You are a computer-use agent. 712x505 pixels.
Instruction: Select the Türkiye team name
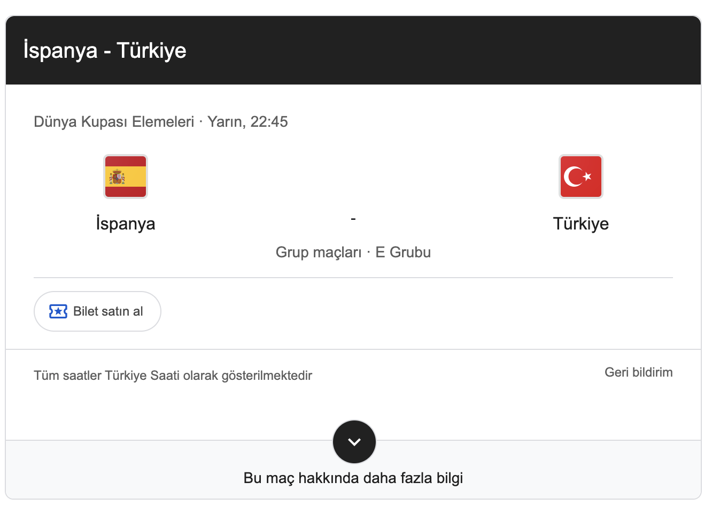581,224
